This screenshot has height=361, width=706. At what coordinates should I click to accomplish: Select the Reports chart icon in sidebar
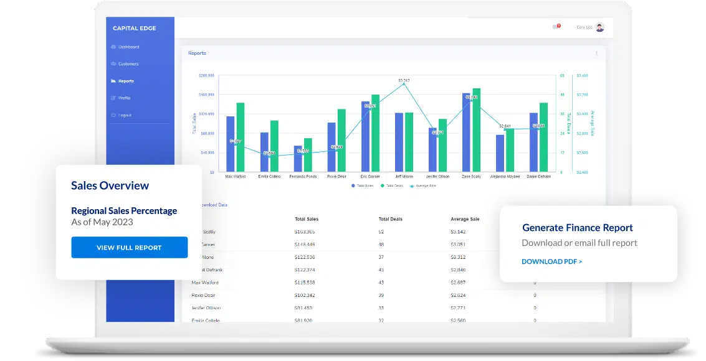click(x=113, y=81)
